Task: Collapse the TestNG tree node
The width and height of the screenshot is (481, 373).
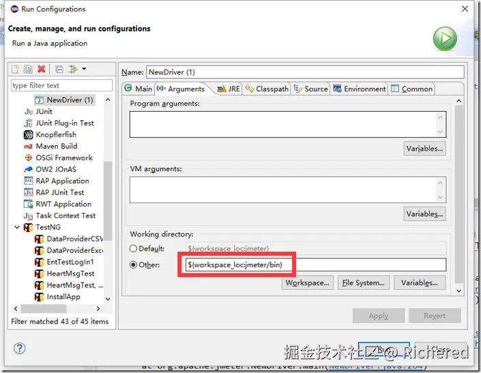Action: (17, 227)
